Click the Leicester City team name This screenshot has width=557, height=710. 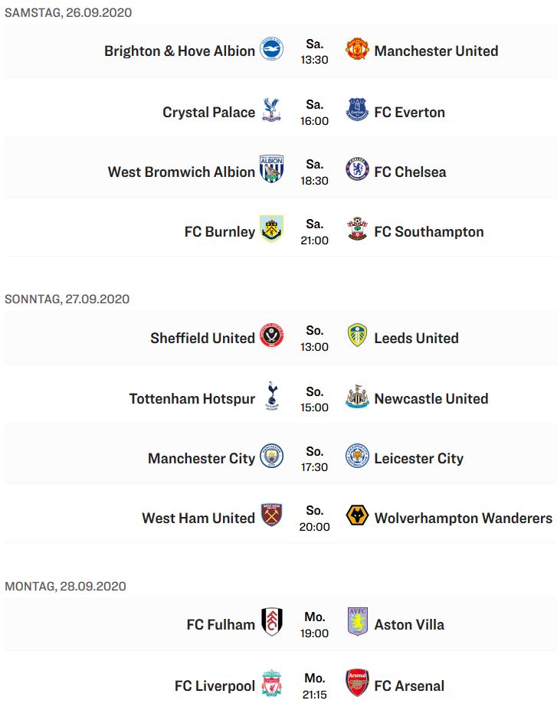pyautogui.click(x=418, y=458)
